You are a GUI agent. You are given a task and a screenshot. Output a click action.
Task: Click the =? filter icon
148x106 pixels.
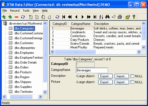tap(114, 17)
